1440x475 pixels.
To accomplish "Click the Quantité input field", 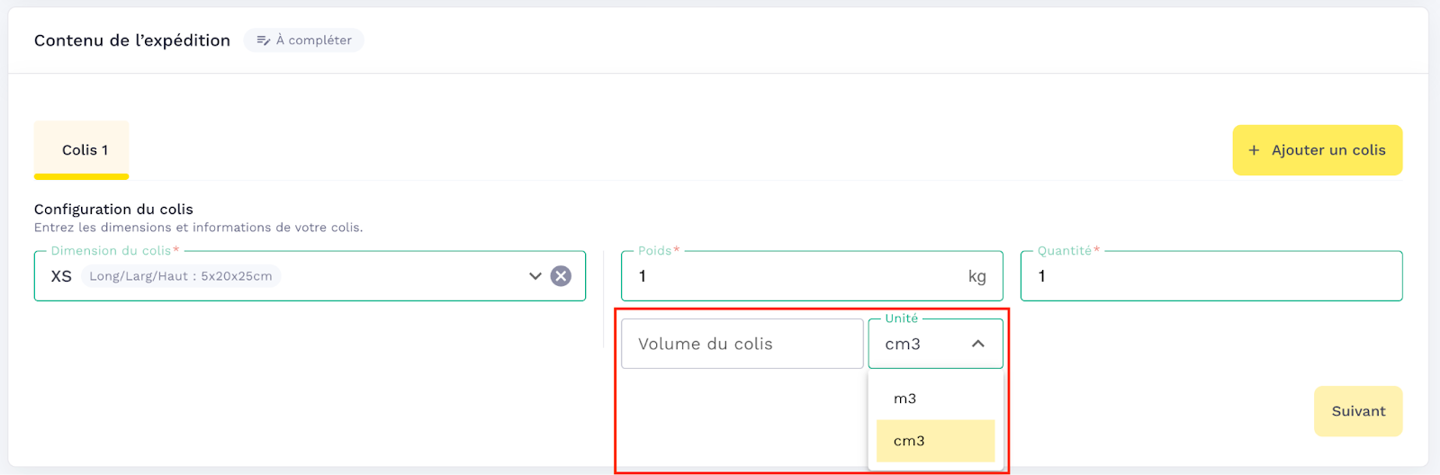I will point(1210,276).
